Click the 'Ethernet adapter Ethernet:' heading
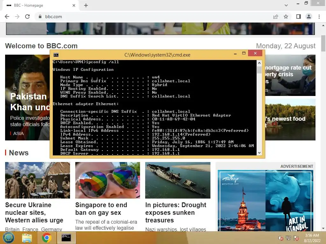Viewport: 326px width, 244px height. (x=86, y=104)
